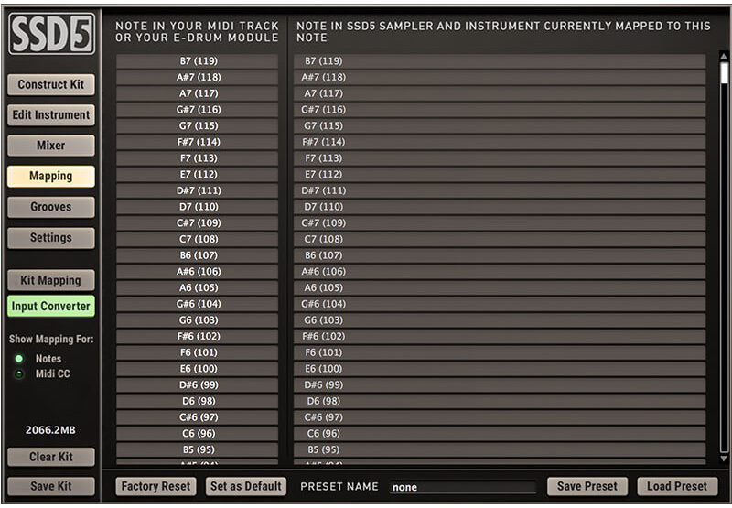Click SSD5 sampler mapping row D7 (110)
The image size is (732, 508).
(x=500, y=207)
